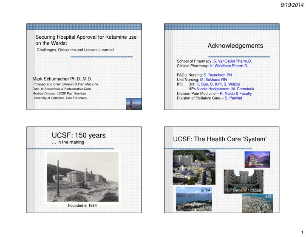Select the MB aerial photo

(x=257, y=203)
